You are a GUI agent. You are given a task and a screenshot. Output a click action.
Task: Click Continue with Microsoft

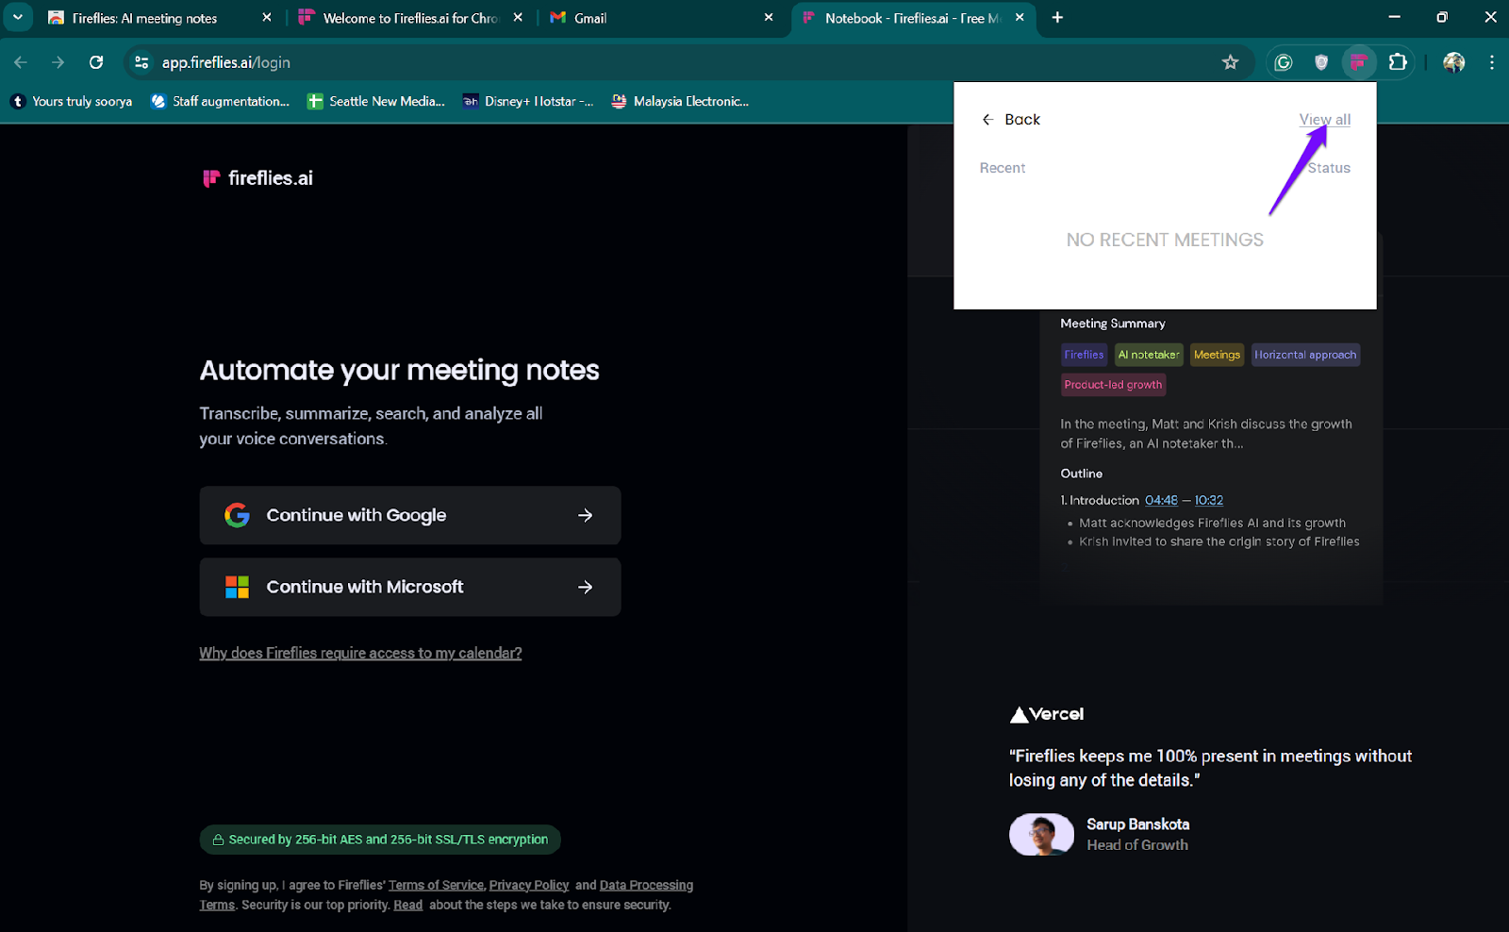pyautogui.click(x=409, y=587)
